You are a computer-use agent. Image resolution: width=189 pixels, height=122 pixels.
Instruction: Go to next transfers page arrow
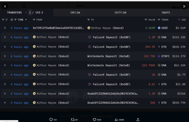(42, 12)
